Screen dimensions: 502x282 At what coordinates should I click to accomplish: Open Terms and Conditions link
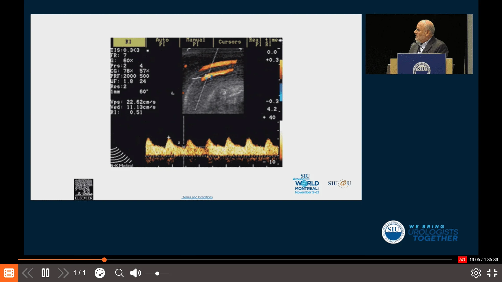point(197,197)
